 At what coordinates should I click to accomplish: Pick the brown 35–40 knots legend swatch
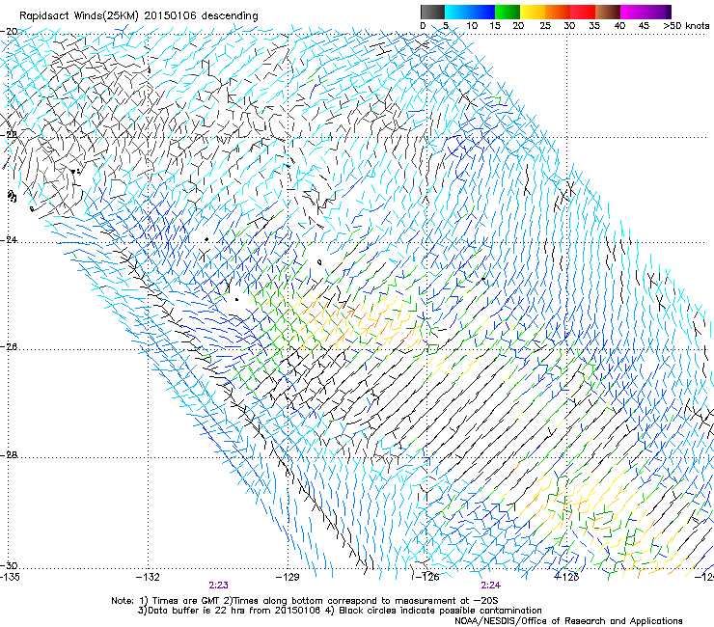[x=608, y=12]
